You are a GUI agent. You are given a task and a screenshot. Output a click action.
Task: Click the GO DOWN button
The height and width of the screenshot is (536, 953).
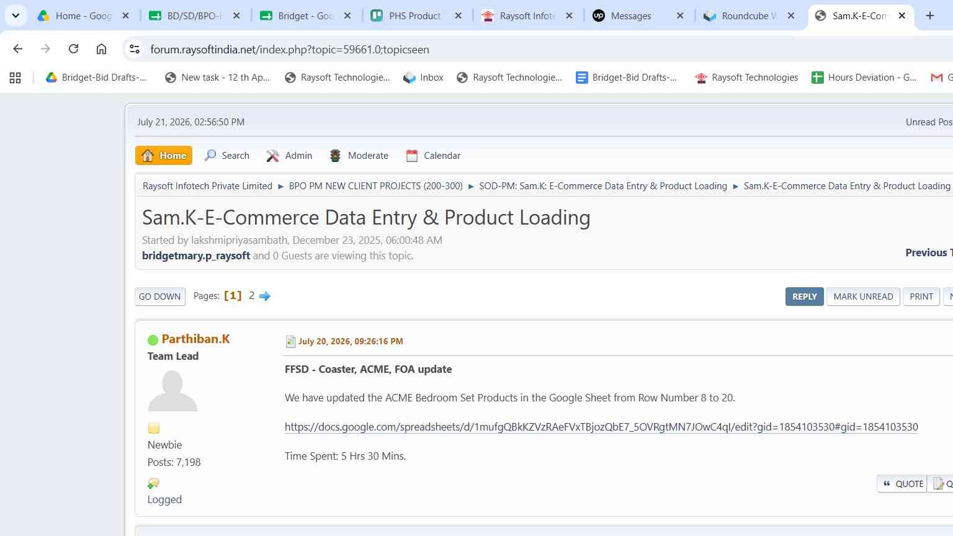coord(160,297)
